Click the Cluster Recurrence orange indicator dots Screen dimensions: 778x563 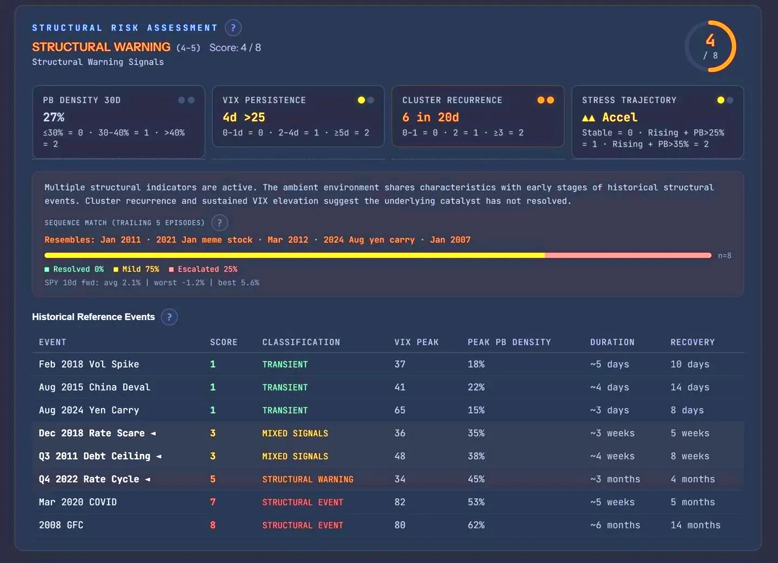[546, 100]
